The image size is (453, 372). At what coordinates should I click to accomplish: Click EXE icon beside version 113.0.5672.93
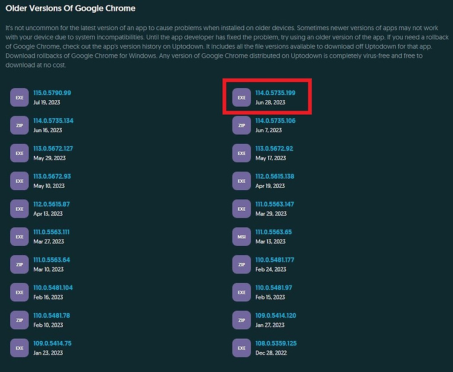(19, 181)
